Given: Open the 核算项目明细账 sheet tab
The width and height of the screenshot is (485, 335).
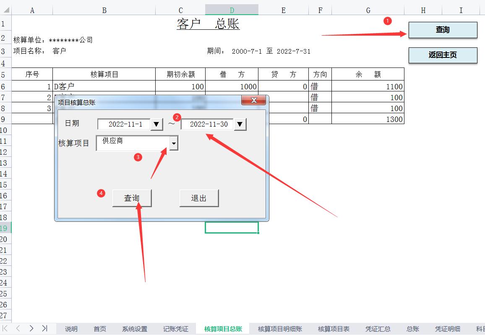Looking at the screenshot, I should click(279, 329).
